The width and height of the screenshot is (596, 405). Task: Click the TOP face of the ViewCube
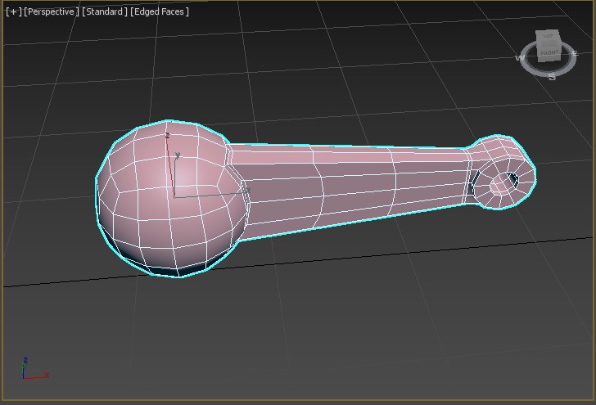point(548,37)
